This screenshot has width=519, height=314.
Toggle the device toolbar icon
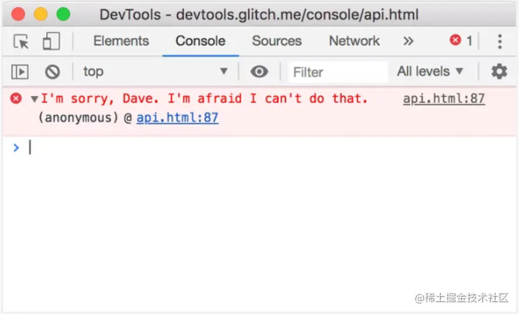coord(52,41)
